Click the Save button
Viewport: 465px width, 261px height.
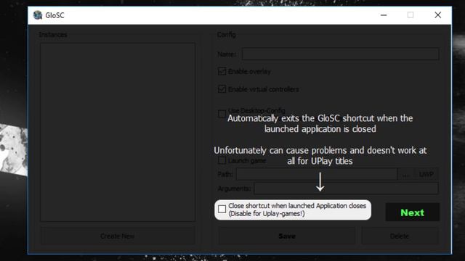click(x=287, y=236)
